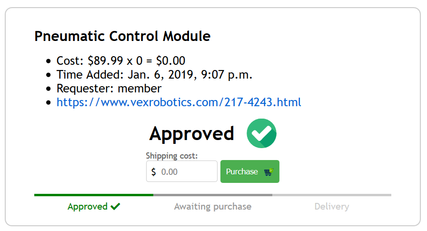
Task: Click the Purchase button
Action: [250, 171]
